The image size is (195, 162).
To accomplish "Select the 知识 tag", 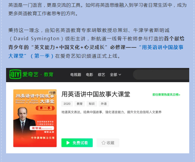I will pyautogui.click(x=92, y=104).
